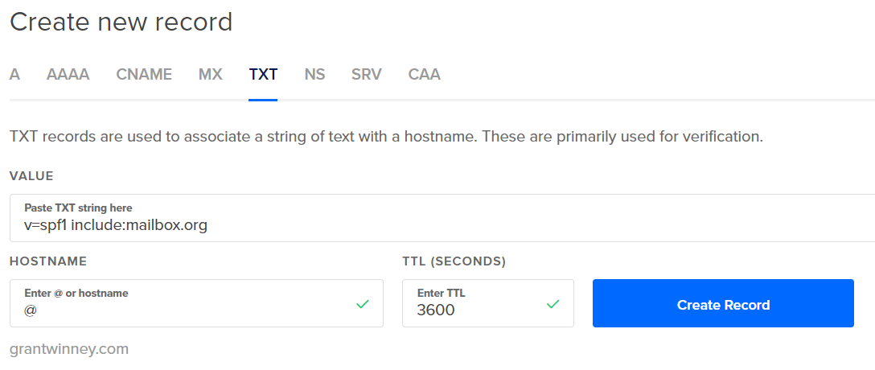Select the CAA record tab
875x370 pixels.
[424, 75]
